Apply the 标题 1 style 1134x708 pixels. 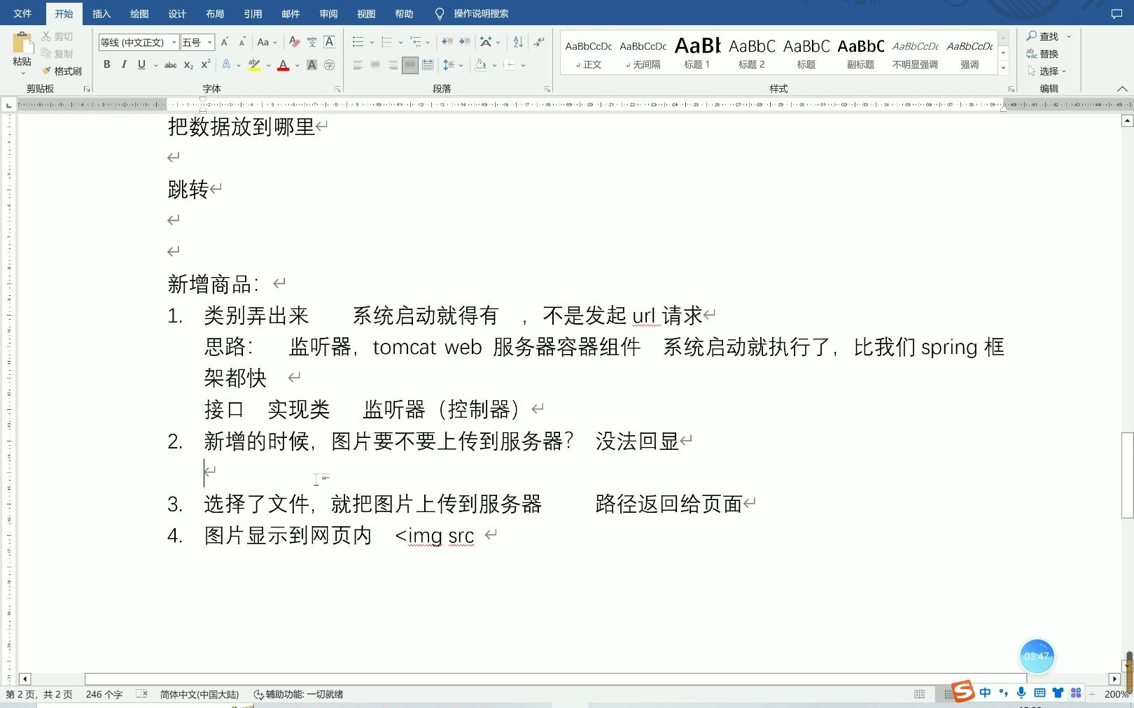click(x=697, y=52)
